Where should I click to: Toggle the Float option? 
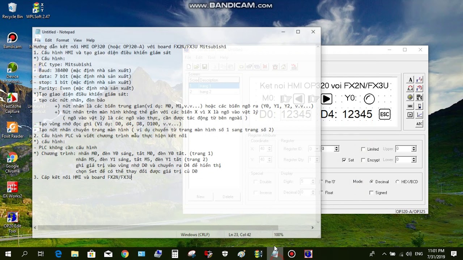[x=327, y=193]
